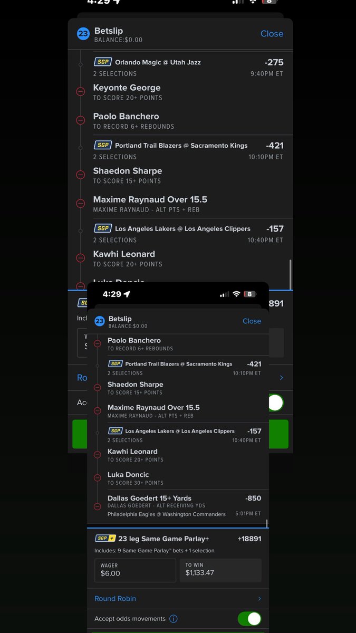
Task: Tap Wi-Fi icon in front status bar
Action: [236, 294]
